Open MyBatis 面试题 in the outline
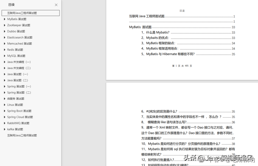Screen dimensions: 258x166 click(x=17, y=19)
